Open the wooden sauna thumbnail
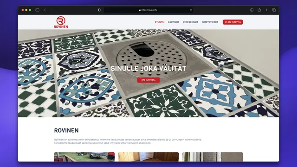The height and width of the screenshot is (167, 297). tap(148, 157)
